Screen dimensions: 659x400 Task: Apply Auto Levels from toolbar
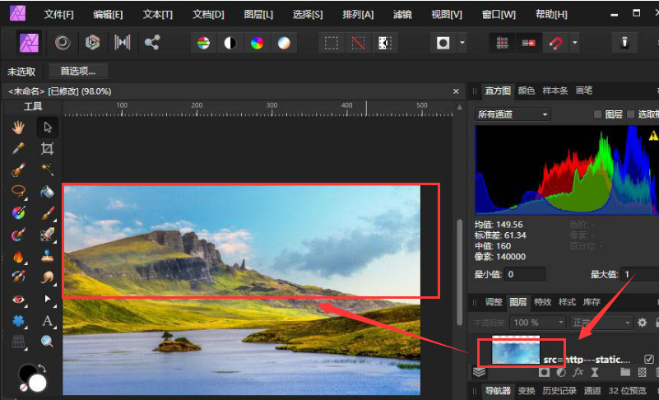click(x=203, y=43)
